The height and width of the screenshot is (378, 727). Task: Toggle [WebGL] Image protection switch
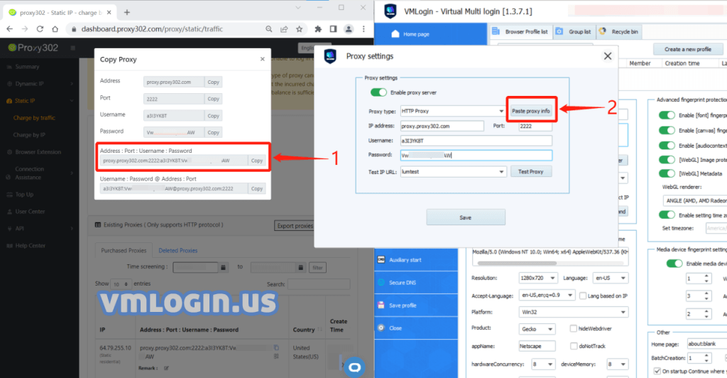667,160
